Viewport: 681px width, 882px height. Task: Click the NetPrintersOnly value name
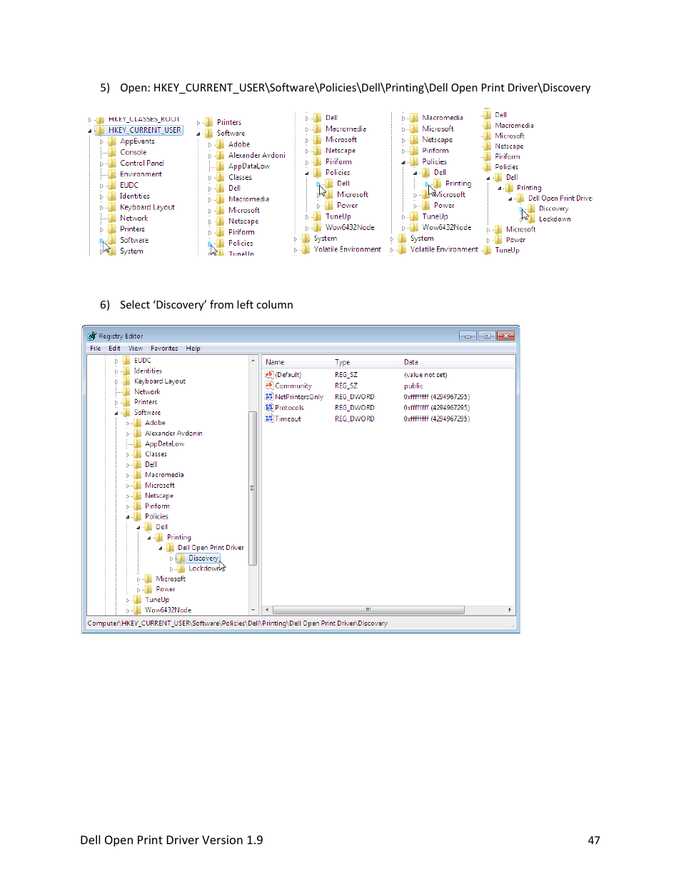pyautogui.click(x=299, y=397)
